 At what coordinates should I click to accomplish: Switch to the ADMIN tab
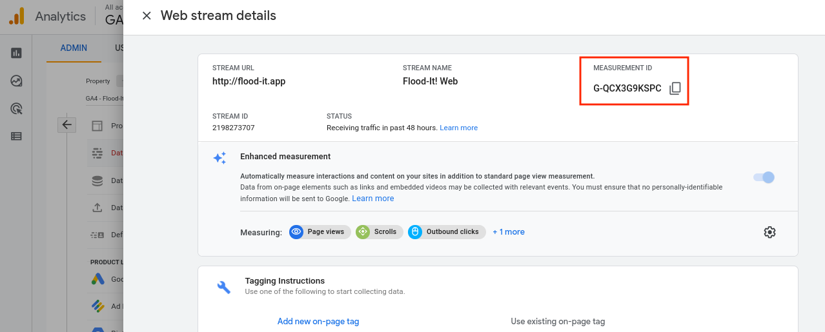pos(74,48)
